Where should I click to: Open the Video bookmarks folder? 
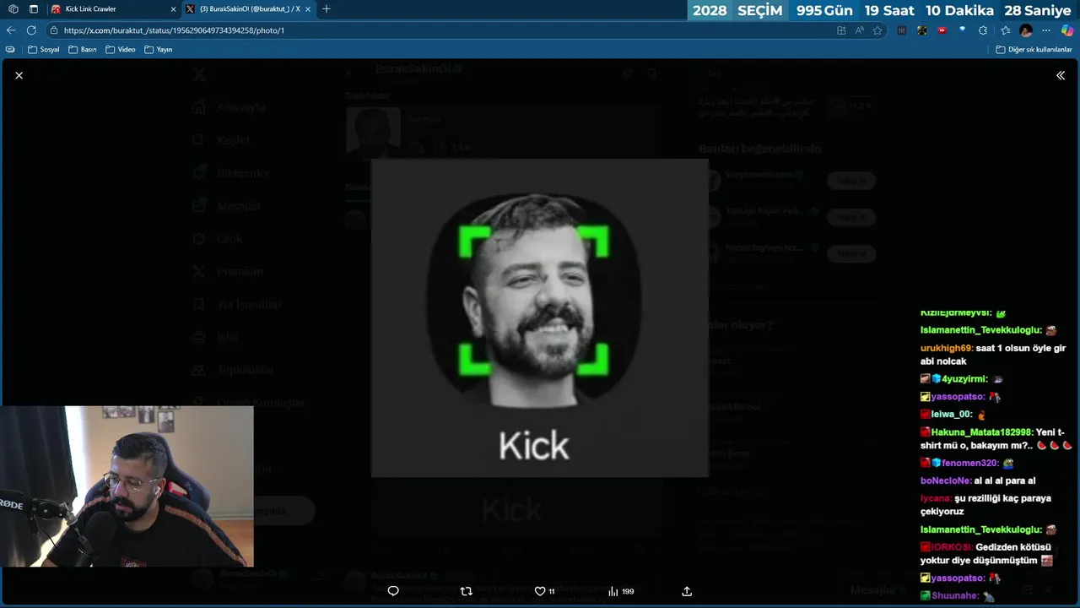point(120,49)
